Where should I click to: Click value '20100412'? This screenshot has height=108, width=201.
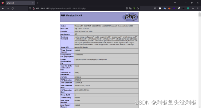coord(78,77)
